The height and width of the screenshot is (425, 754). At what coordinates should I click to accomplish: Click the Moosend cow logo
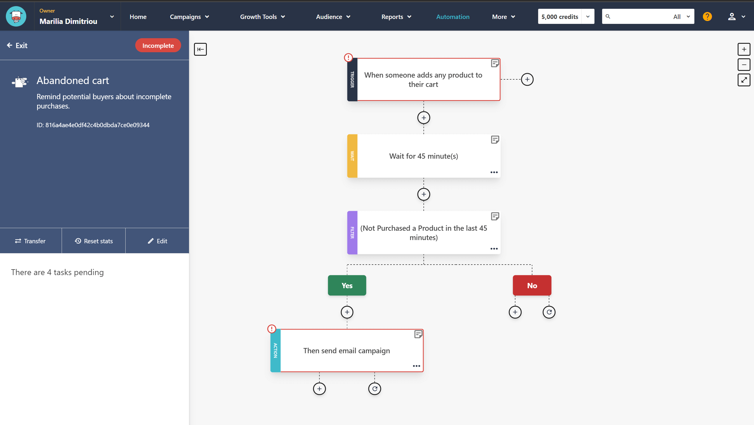(16, 16)
